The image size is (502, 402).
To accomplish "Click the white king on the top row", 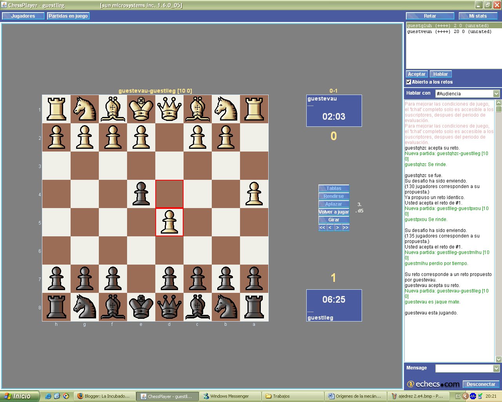I will [141, 109].
